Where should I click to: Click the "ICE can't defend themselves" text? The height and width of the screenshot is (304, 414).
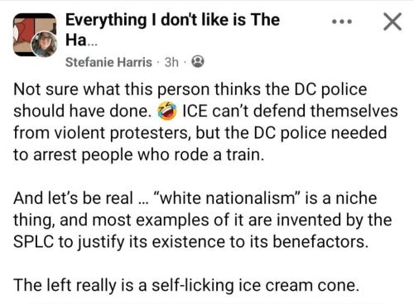pos(291,111)
